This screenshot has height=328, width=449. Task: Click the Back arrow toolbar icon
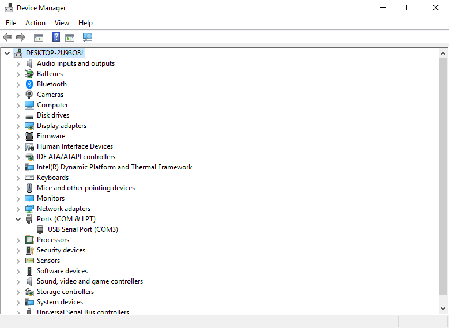click(7, 37)
